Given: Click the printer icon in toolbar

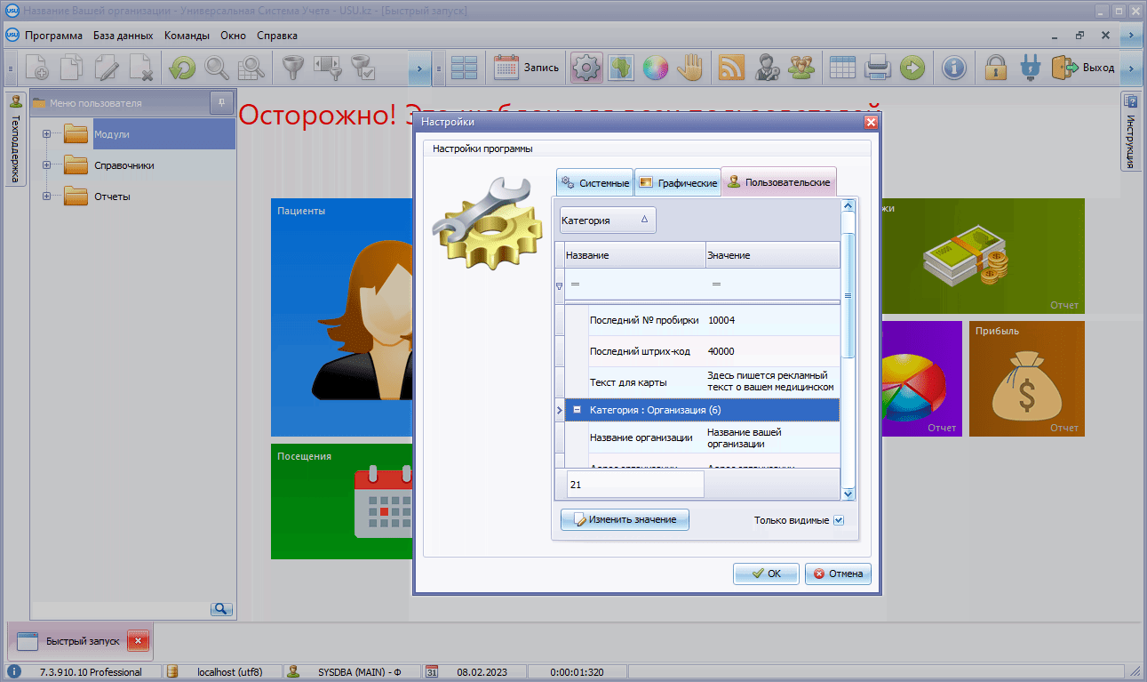Looking at the screenshot, I should 878,68.
